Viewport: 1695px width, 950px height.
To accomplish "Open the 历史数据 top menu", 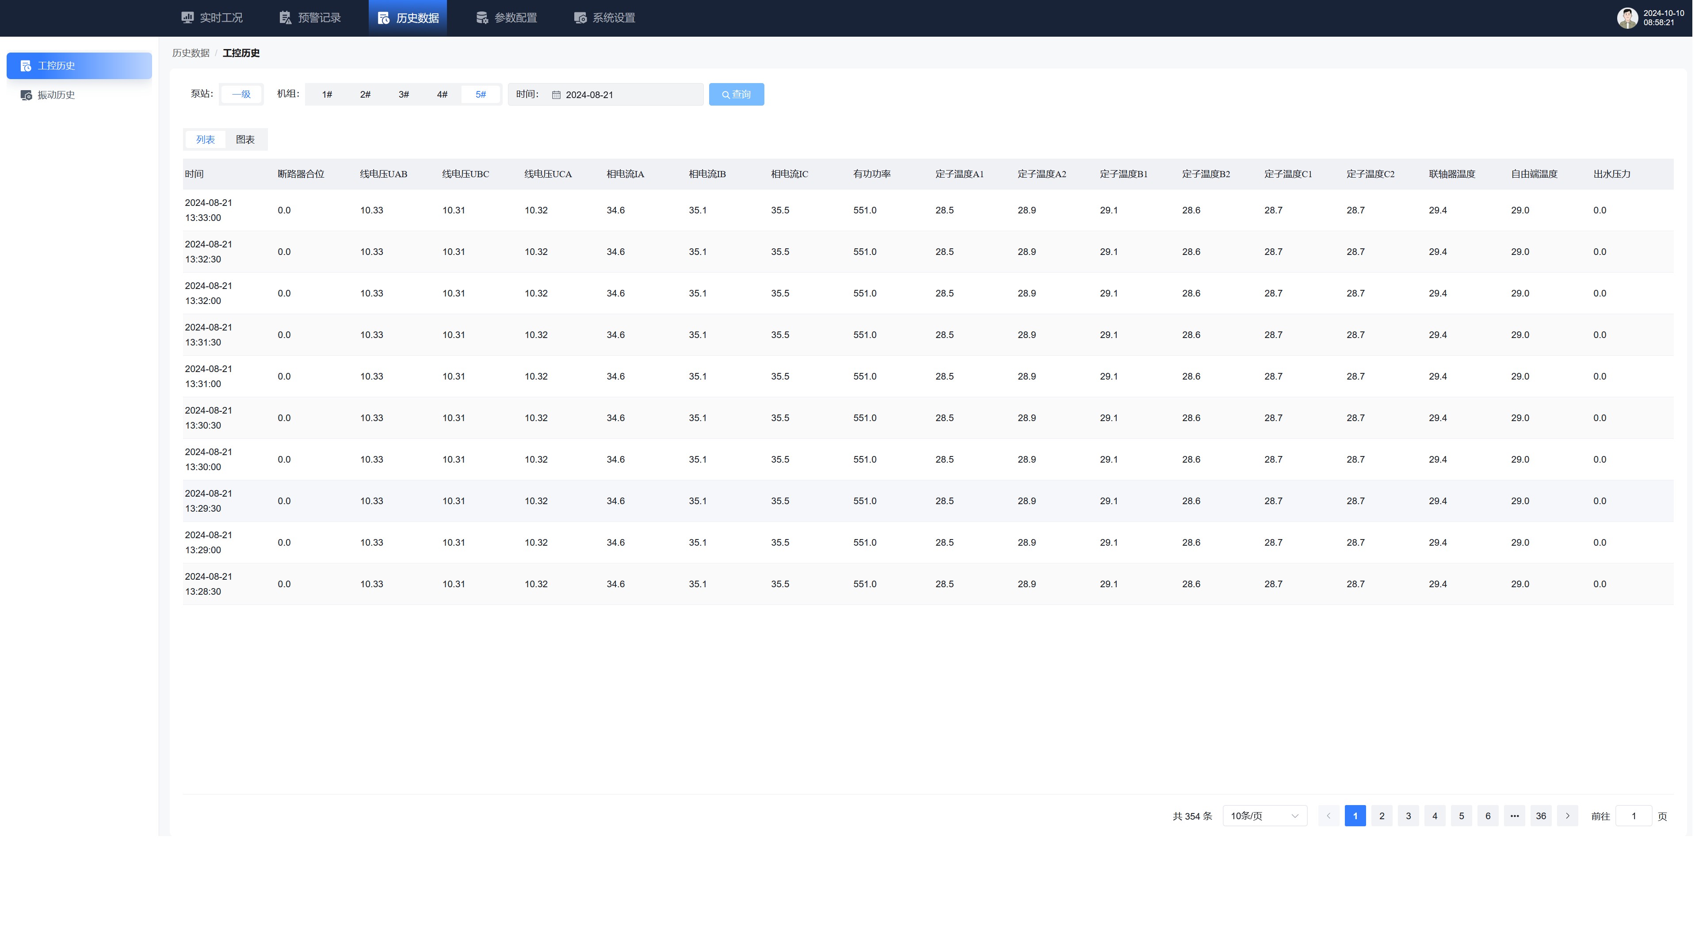I will [x=408, y=18].
